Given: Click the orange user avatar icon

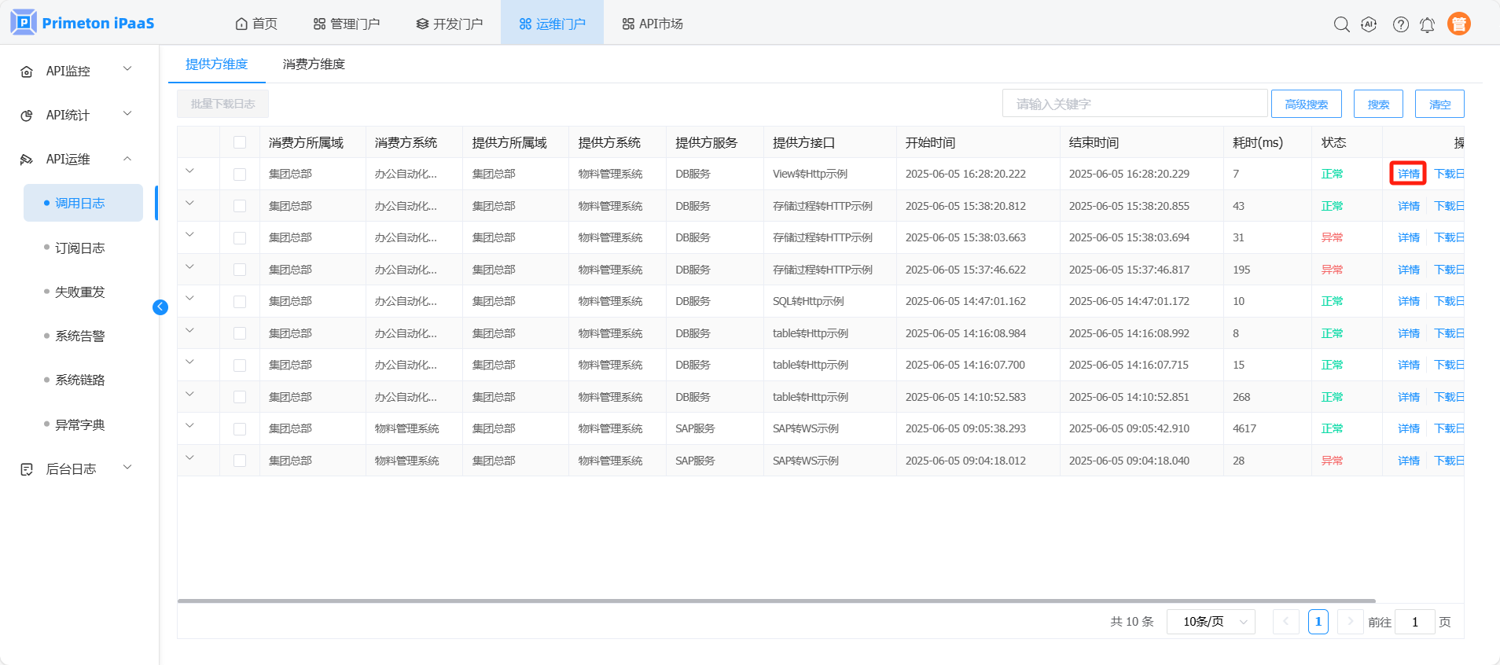Looking at the screenshot, I should [1458, 24].
